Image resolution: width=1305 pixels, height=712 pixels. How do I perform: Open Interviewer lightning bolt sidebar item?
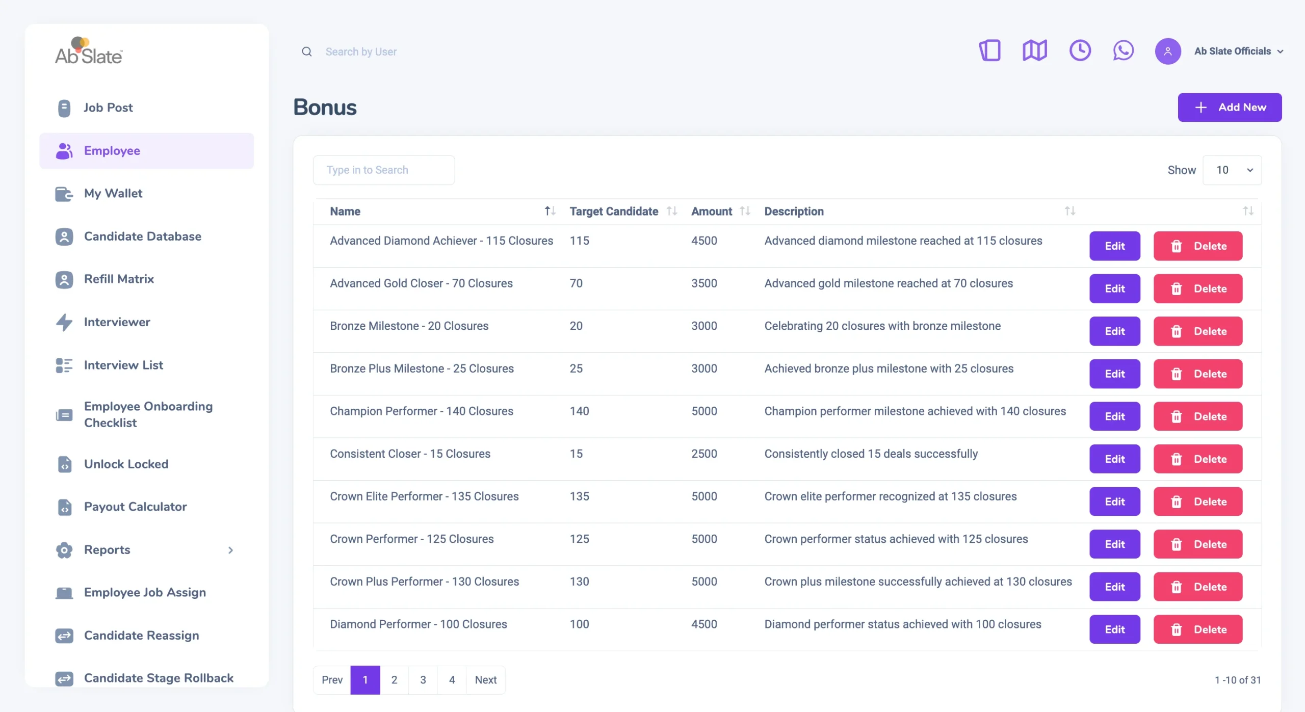(x=64, y=322)
